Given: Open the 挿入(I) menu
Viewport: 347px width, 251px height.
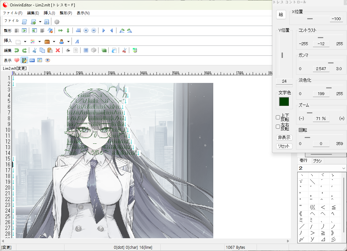Looking at the screenshot, I should [49, 13].
